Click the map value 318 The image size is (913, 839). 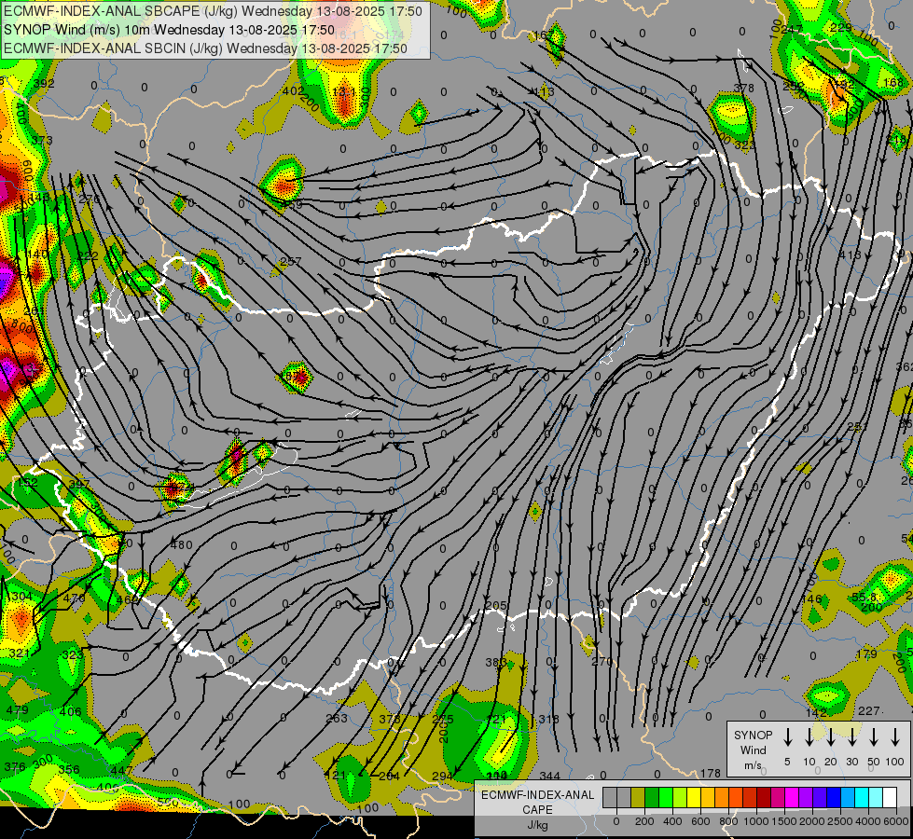548,719
